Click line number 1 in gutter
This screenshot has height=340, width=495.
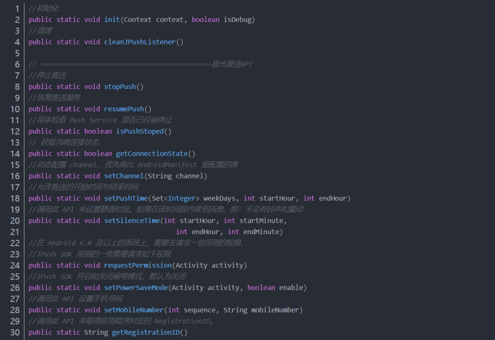click(x=17, y=9)
